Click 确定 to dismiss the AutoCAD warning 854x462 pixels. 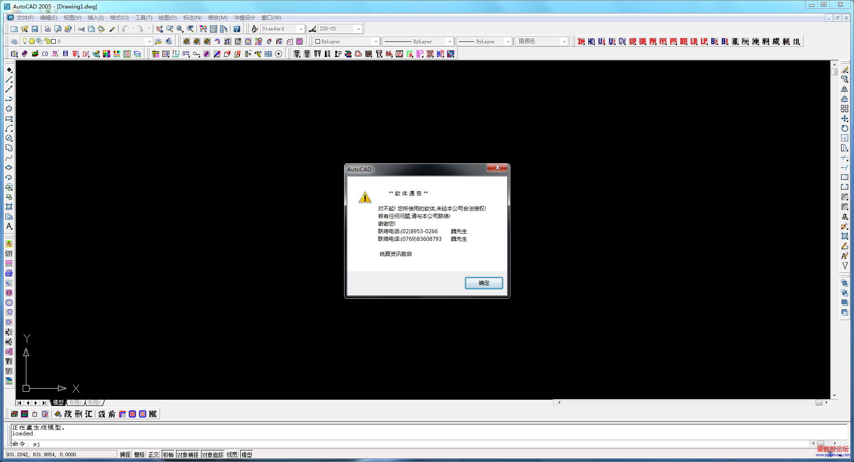(x=484, y=283)
